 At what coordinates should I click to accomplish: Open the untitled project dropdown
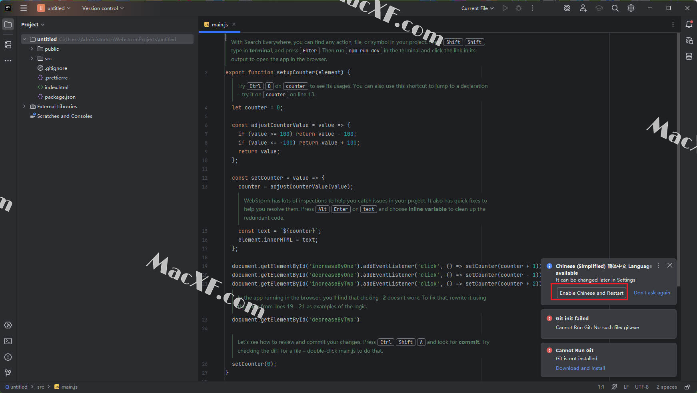click(x=54, y=8)
